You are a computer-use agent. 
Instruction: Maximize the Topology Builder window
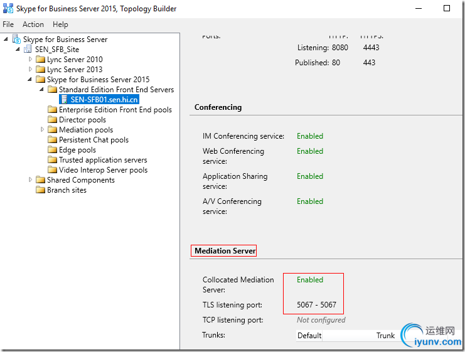[x=447, y=8]
